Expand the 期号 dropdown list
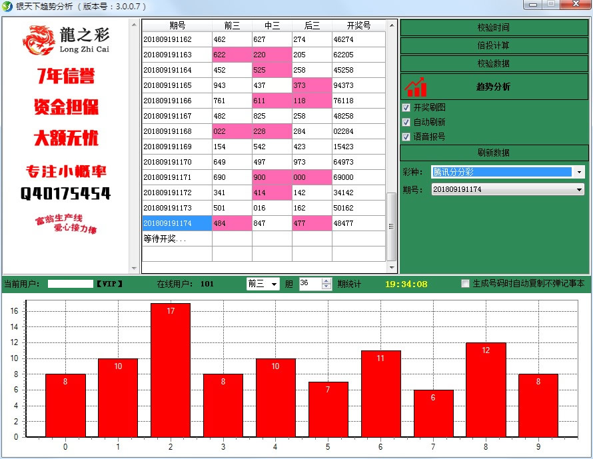This screenshot has height=459, width=593. tap(578, 190)
